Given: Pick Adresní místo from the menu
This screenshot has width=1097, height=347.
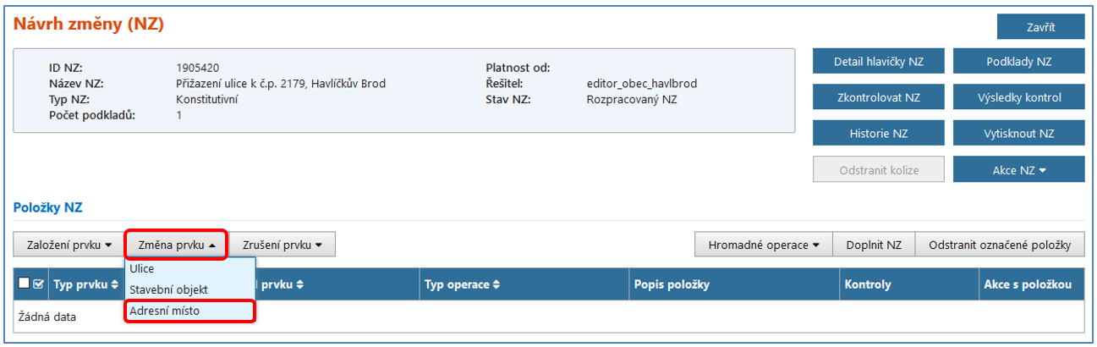Looking at the screenshot, I should click(x=165, y=311).
